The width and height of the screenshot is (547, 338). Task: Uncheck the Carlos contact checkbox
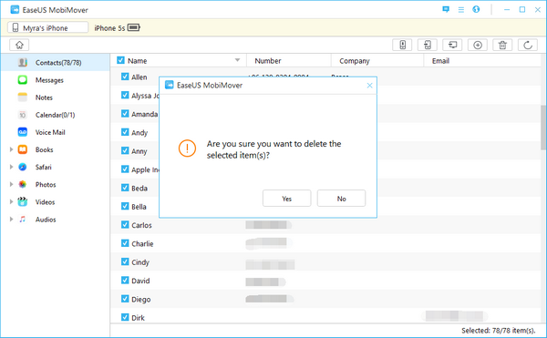pos(125,225)
